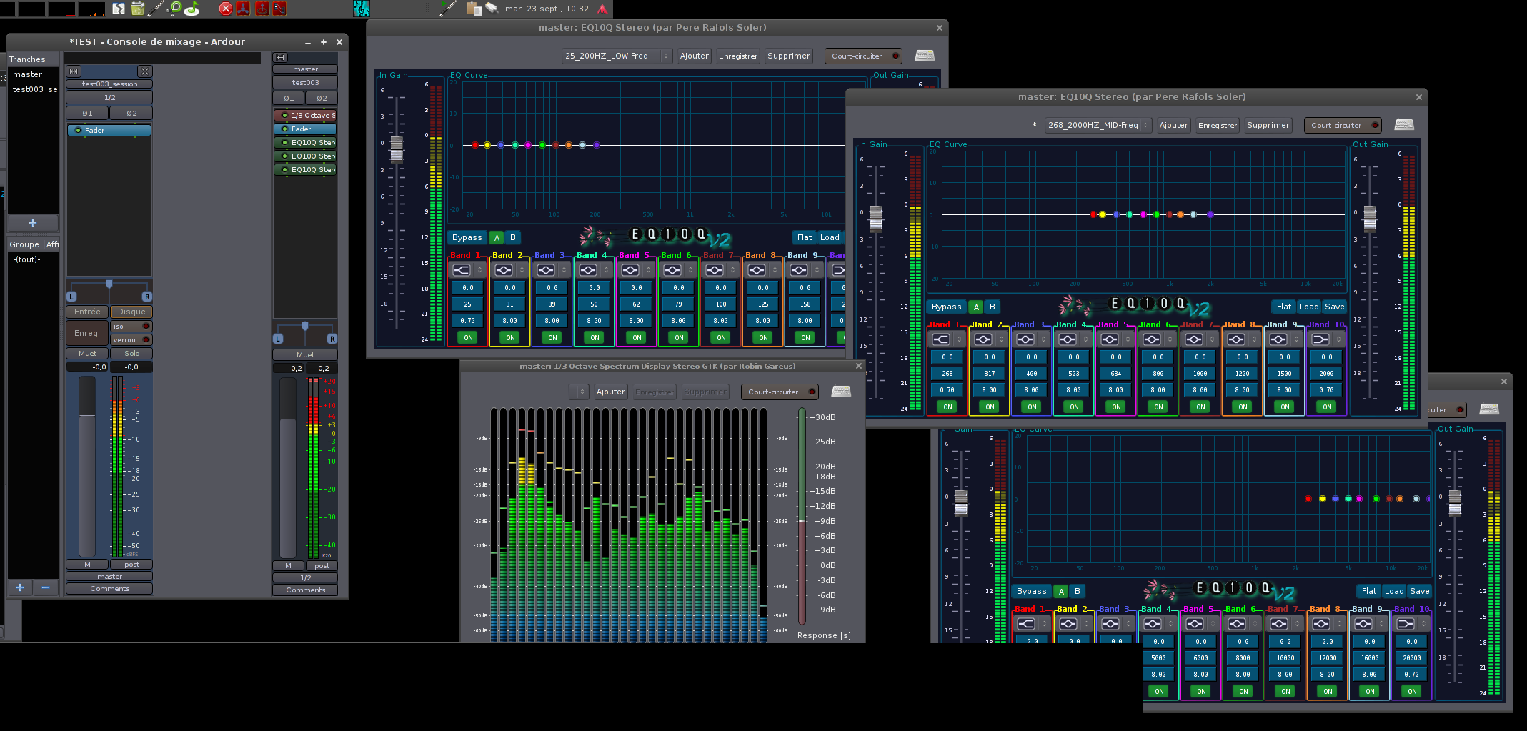Screen dimensions: 1527x731
Task: Toggle Band 1 ON in MID-Freq EQ
Action: click(x=947, y=407)
